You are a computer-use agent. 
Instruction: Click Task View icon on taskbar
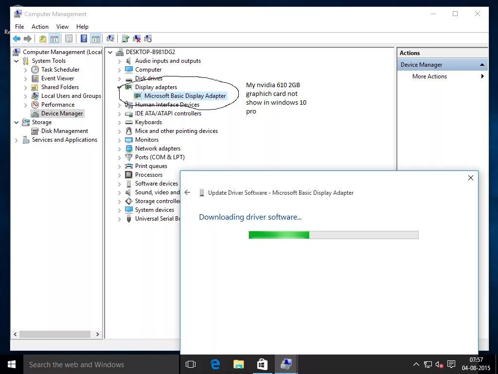(x=191, y=364)
